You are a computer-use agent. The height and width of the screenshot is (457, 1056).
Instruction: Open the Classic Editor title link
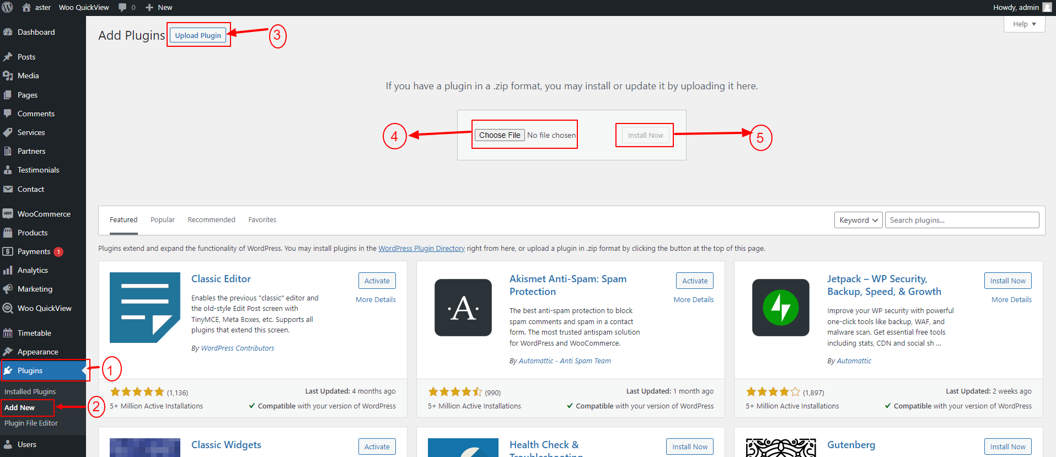[x=221, y=279]
